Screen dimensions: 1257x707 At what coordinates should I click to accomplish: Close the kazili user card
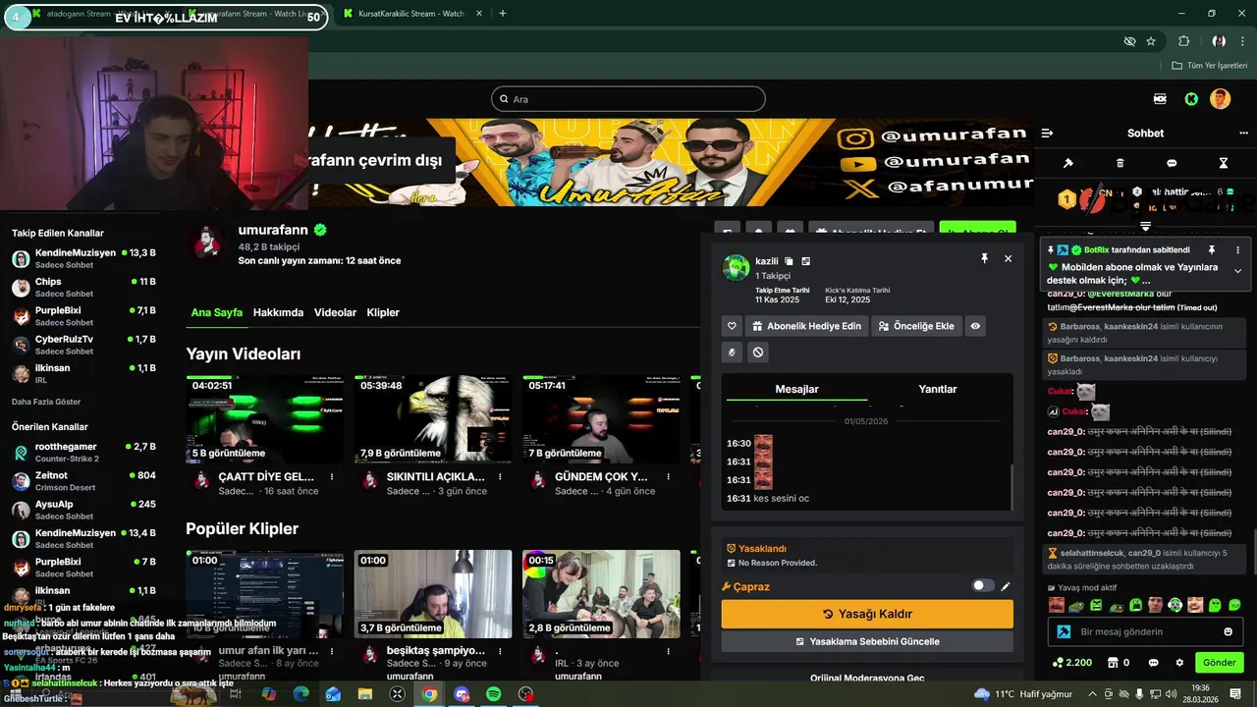pyautogui.click(x=1008, y=258)
